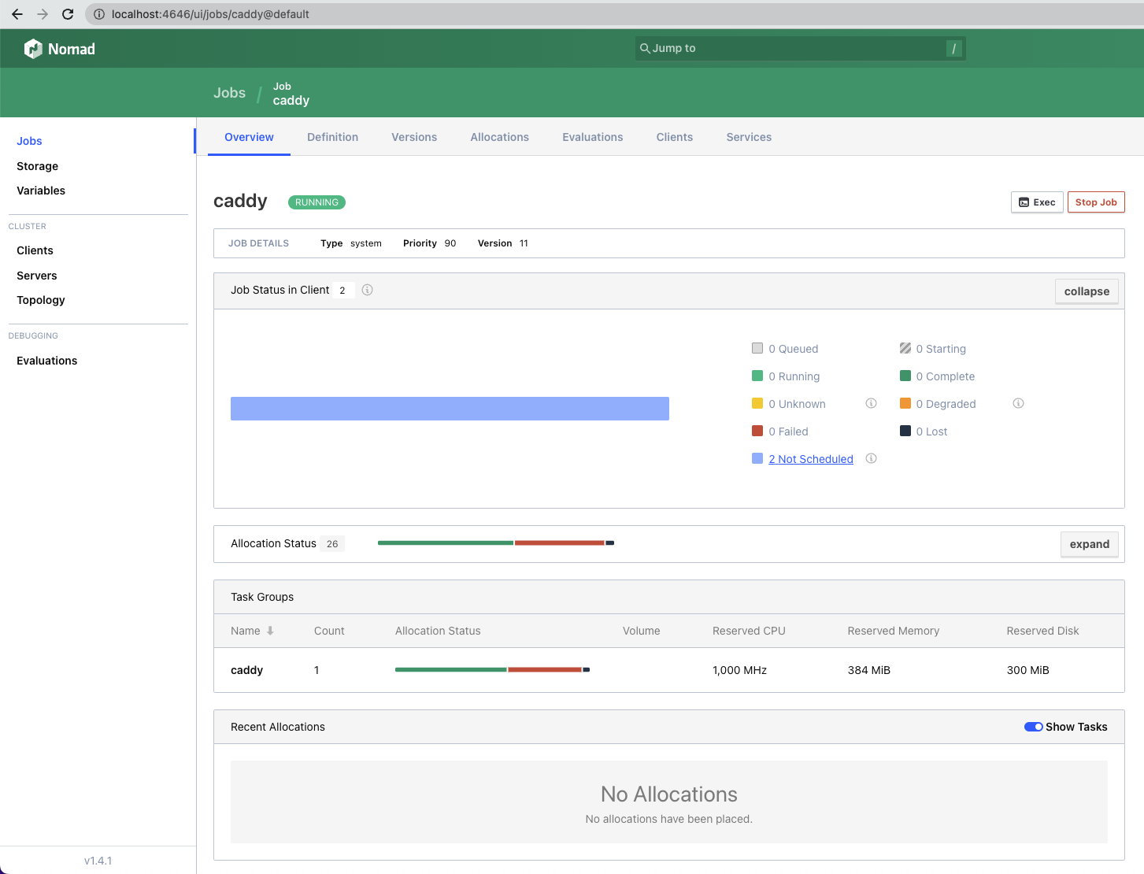The width and height of the screenshot is (1144, 874).
Task: Click the Allocation Status count 26
Action: pos(332,543)
